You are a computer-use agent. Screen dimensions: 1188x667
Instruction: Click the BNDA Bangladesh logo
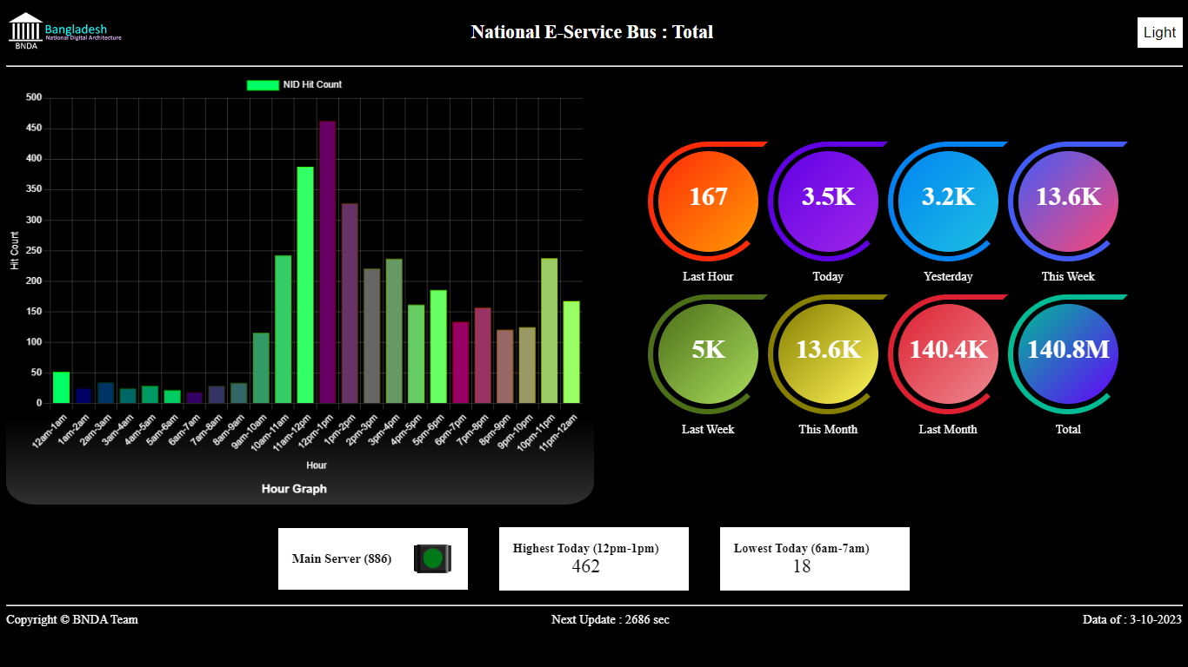[65, 31]
